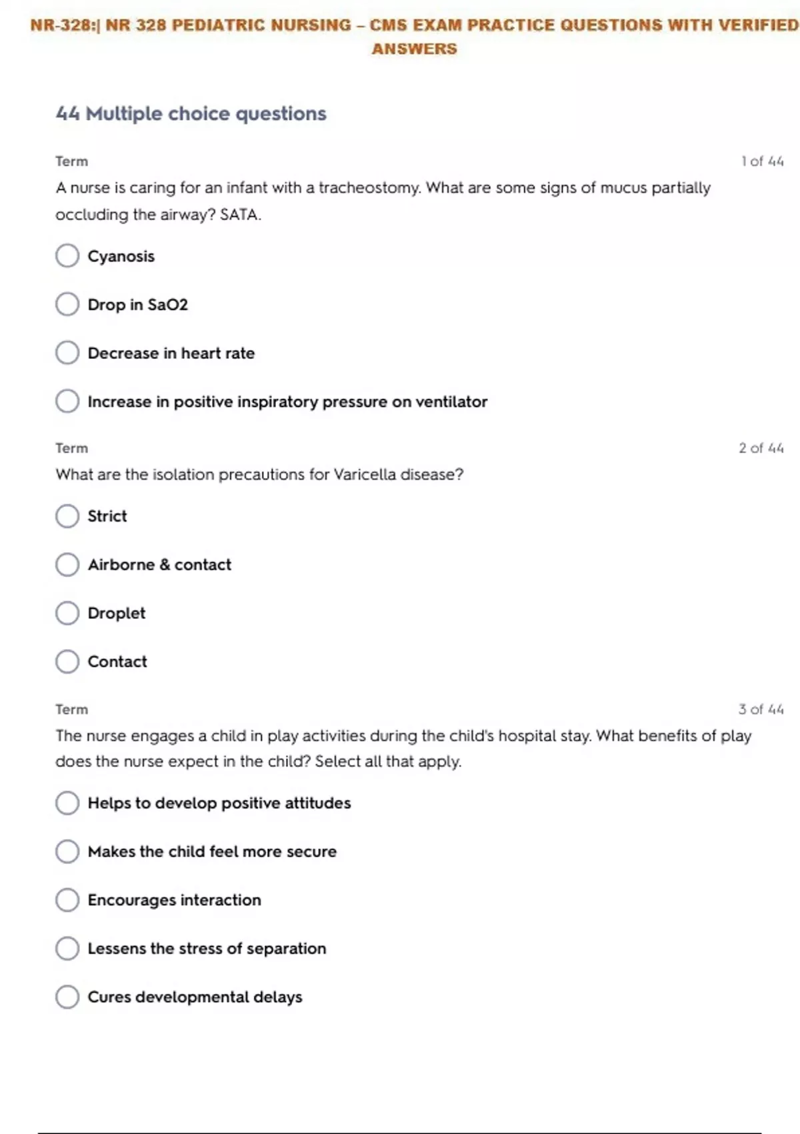Click the 1 of 44 counter
The width and height of the screenshot is (800, 1134).
pyautogui.click(x=762, y=161)
